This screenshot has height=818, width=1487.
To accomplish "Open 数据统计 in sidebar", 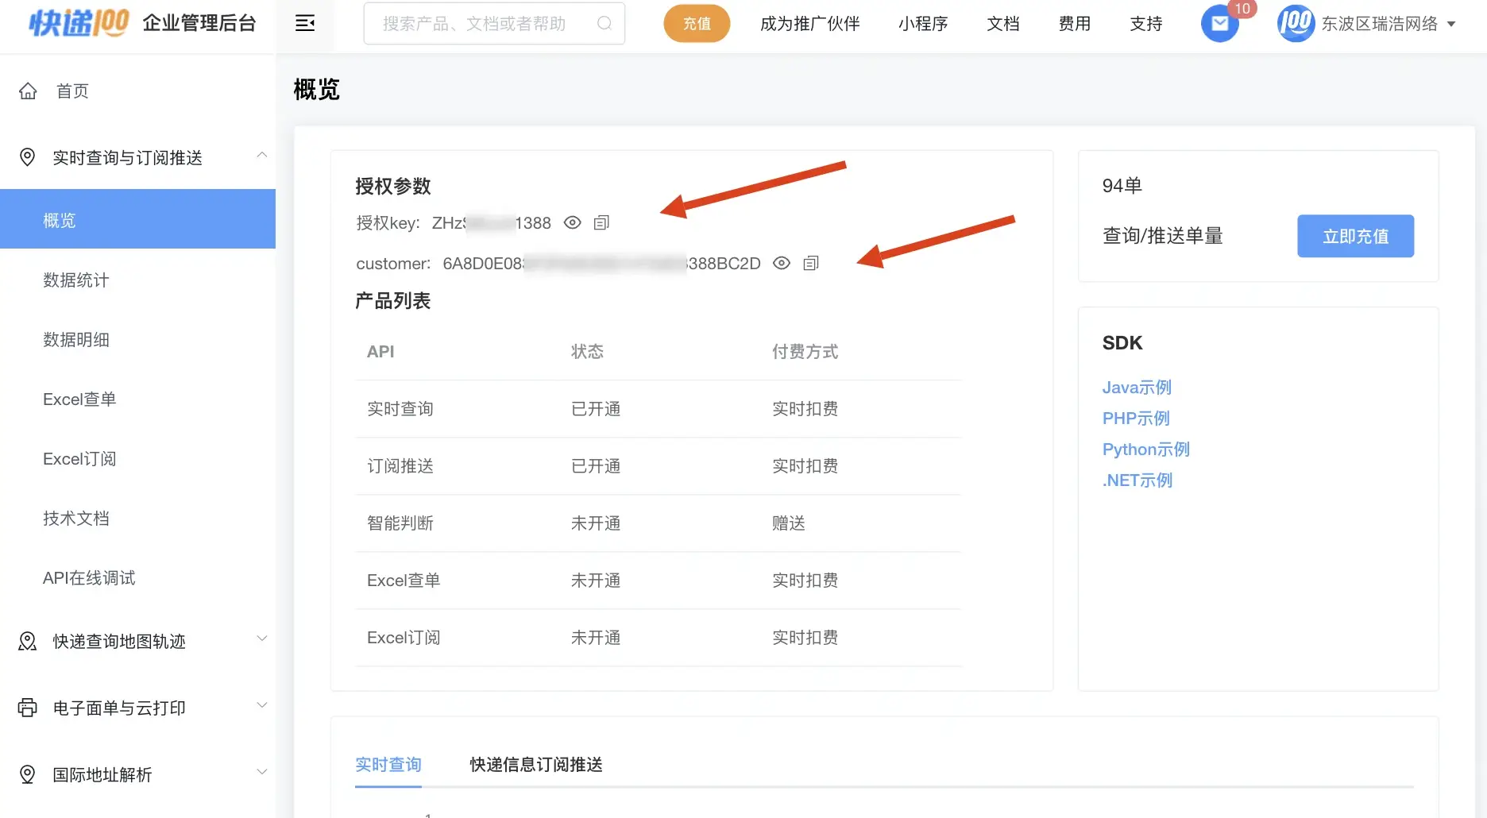I will 76,280.
